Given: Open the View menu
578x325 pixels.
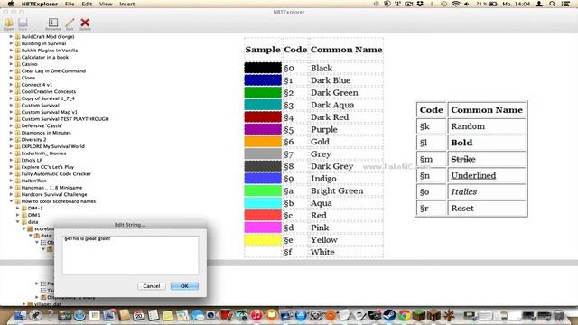Looking at the screenshot, I should (x=106, y=4).
